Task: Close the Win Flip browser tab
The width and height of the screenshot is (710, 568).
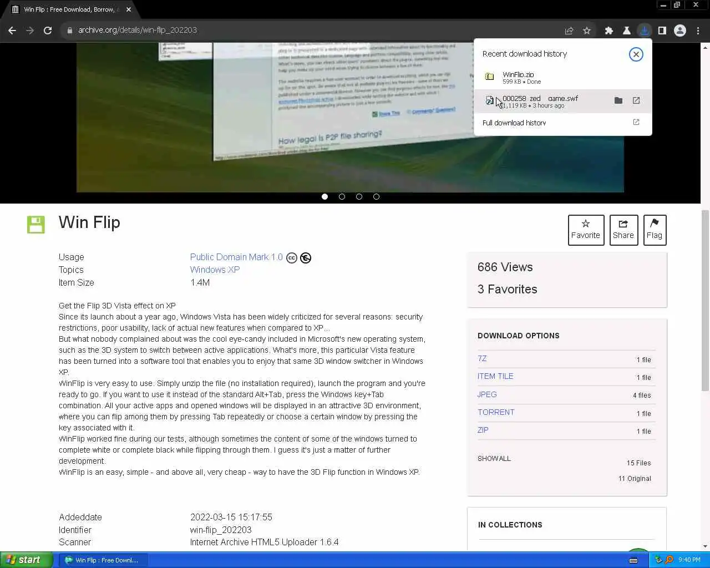Action: (129, 9)
